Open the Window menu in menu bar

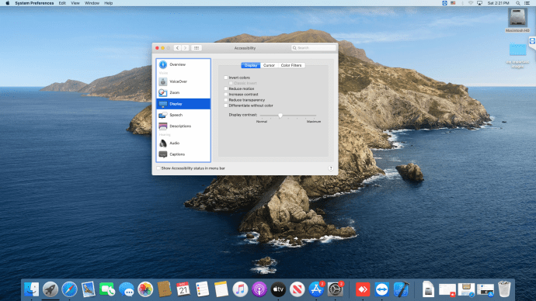(92, 3)
